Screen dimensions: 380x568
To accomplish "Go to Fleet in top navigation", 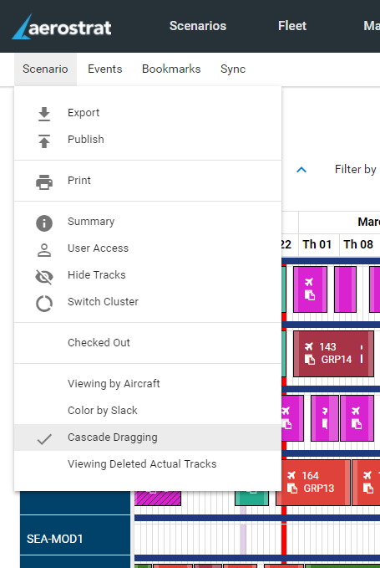I will point(292,26).
